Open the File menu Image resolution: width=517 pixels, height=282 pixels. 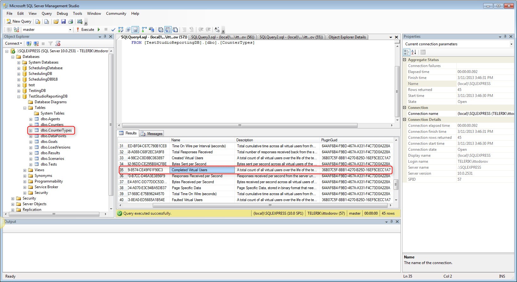(9, 14)
